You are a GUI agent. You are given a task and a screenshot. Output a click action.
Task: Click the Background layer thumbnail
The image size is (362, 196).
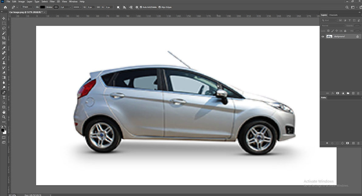point(329,36)
